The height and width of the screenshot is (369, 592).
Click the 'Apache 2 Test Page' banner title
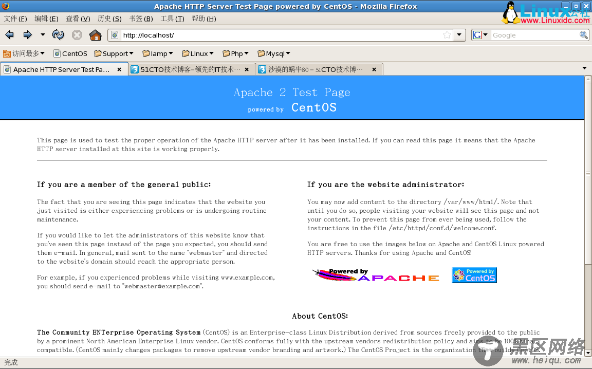[x=292, y=93]
